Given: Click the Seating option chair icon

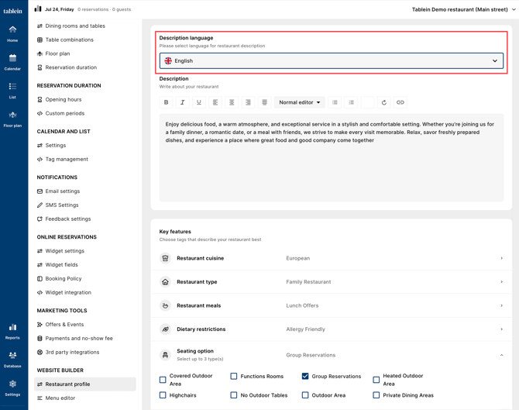Looking at the screenshot, I should point(165,355).
